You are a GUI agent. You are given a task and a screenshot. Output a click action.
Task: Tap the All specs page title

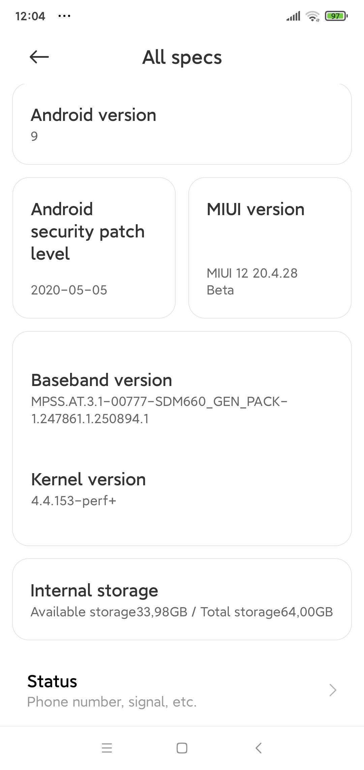pyautogui.click(x=182, y=57)
